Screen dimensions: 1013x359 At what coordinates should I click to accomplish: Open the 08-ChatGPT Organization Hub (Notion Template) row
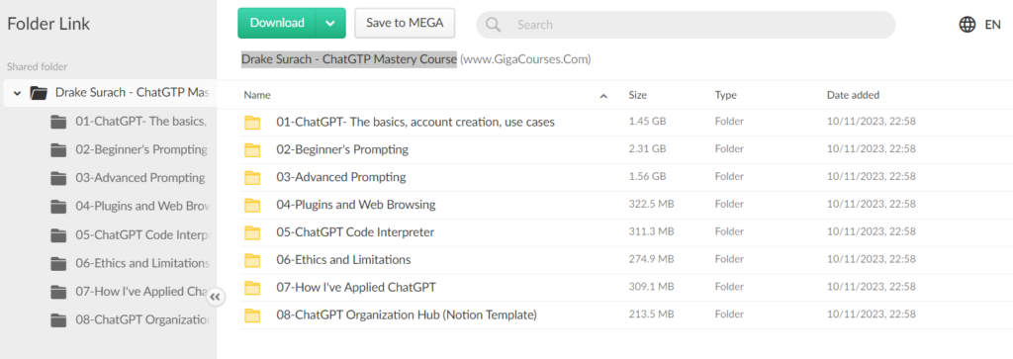pos(626,315)
